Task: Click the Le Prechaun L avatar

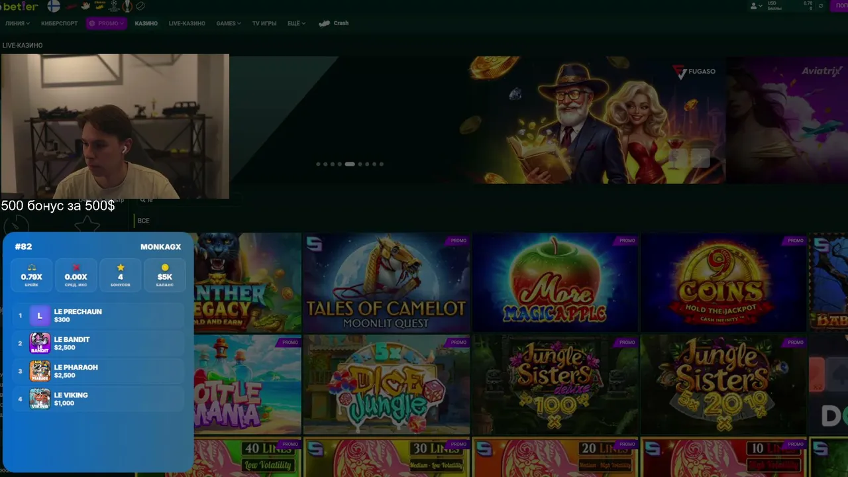Action: (x=40, y=315)
